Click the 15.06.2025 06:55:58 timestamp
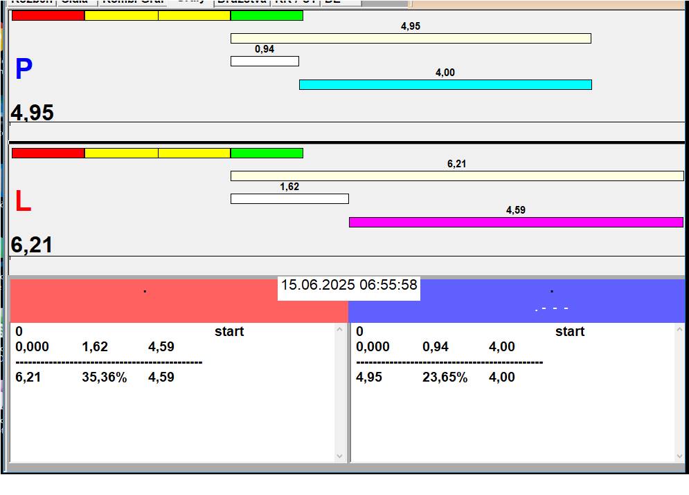Screen dimensions: 689x495 coord(349,286)
